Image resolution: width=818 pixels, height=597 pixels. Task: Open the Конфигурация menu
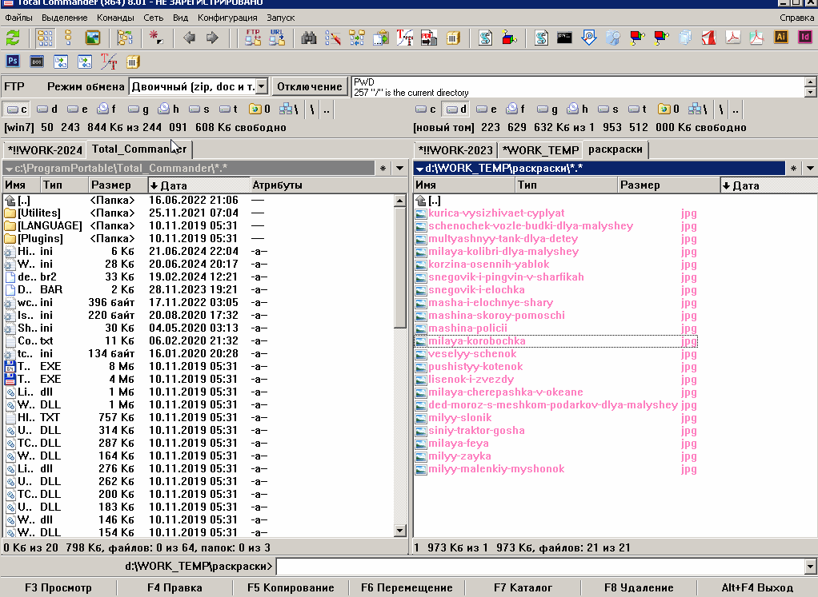227,18
